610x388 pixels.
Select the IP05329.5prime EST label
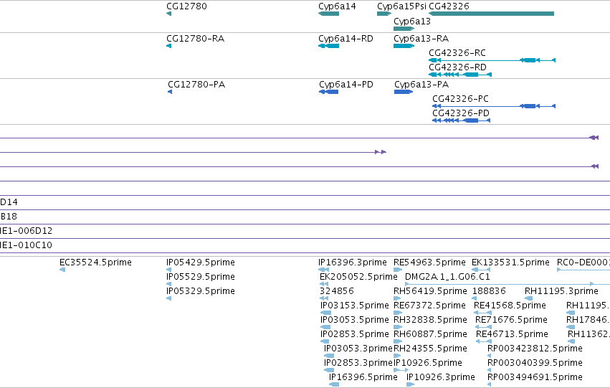201,291
